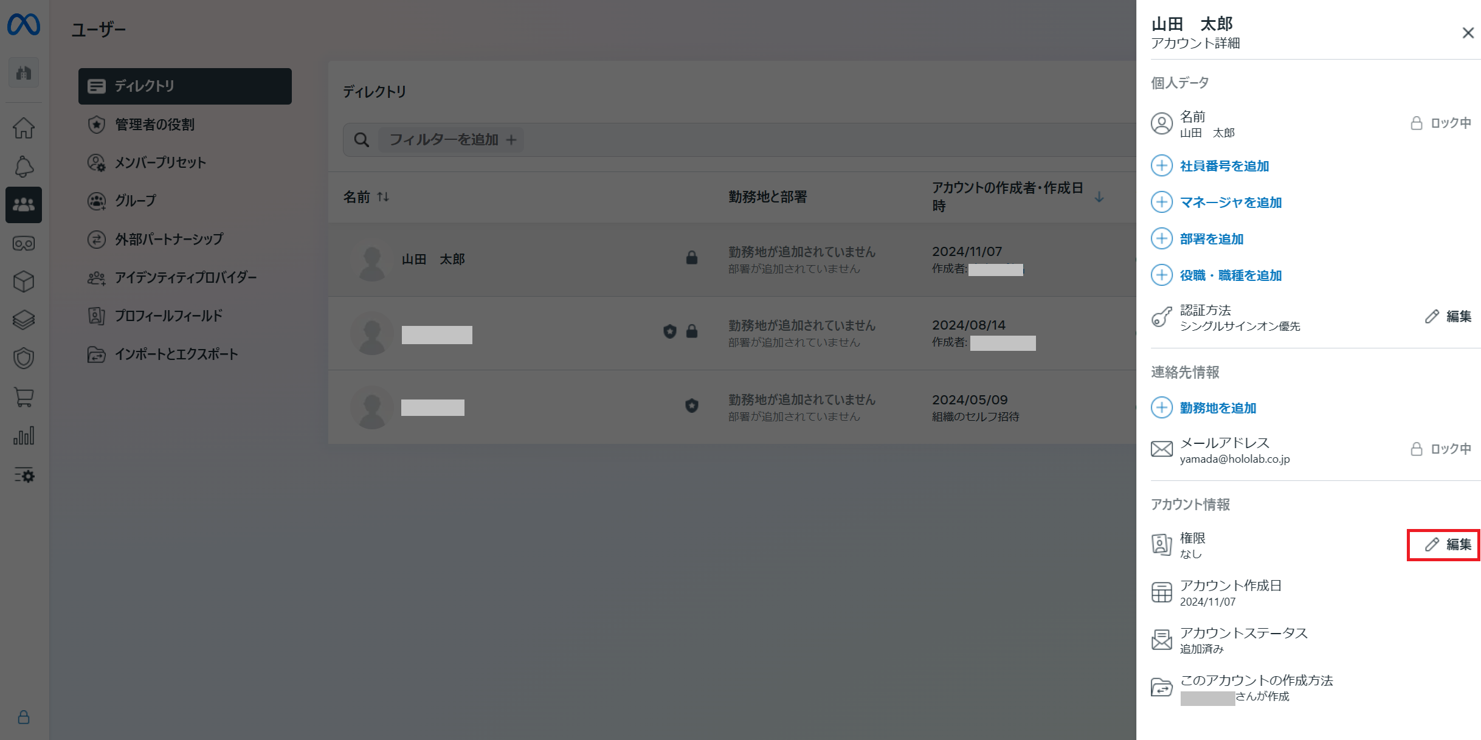This screenshot has height=740, width=1481.
Task: Click フィルターを追加 filter button
Action: (x=452, y=140)
